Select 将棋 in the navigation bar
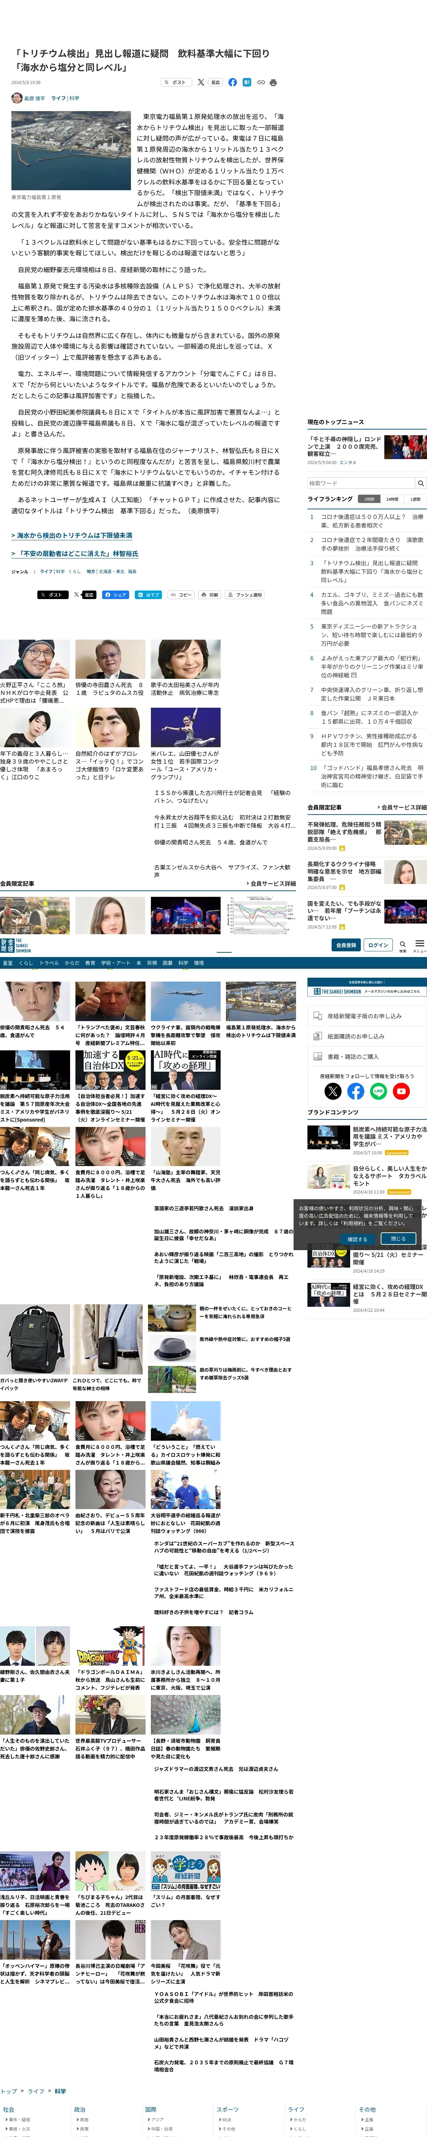Screen dimensions: 427x2137 152,963
